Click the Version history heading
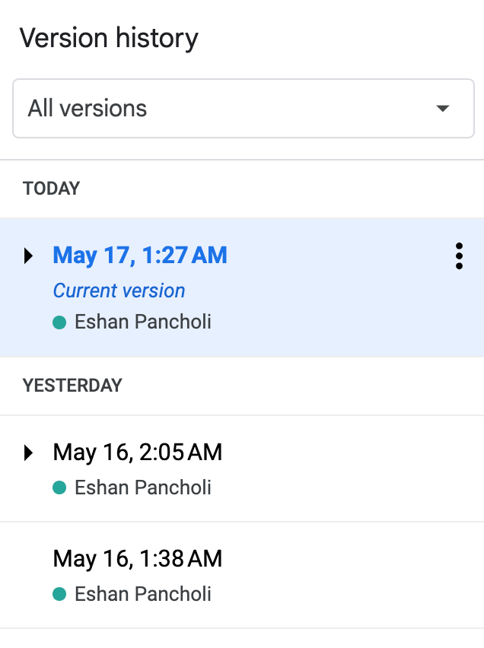Screen dimensions: 484x648 pyautogui.click(x=109, y=37)
